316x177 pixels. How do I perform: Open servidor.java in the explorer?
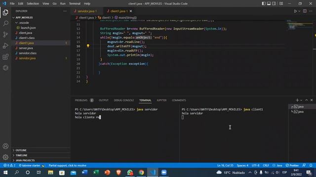41,58
